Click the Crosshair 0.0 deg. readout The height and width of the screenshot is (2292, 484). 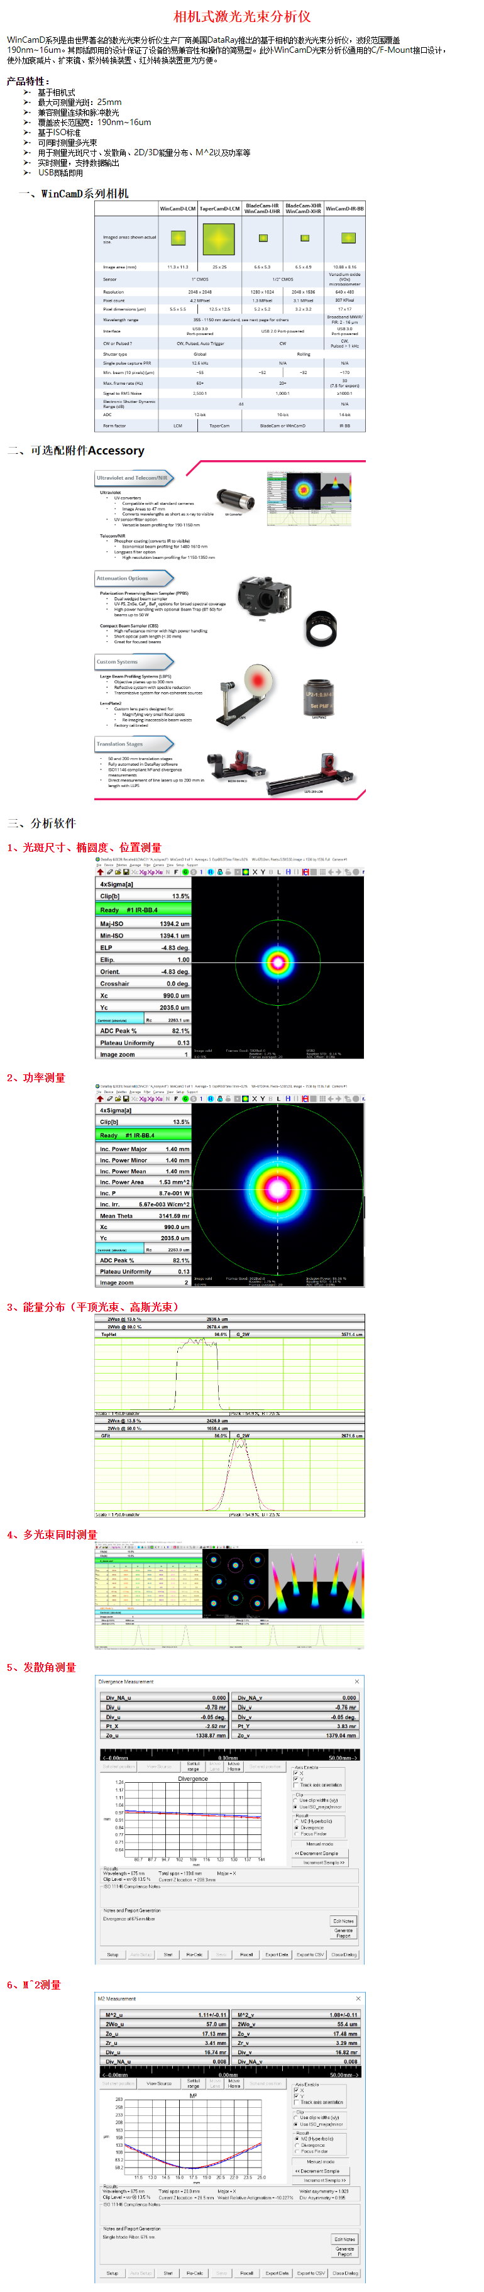(143, 983)
